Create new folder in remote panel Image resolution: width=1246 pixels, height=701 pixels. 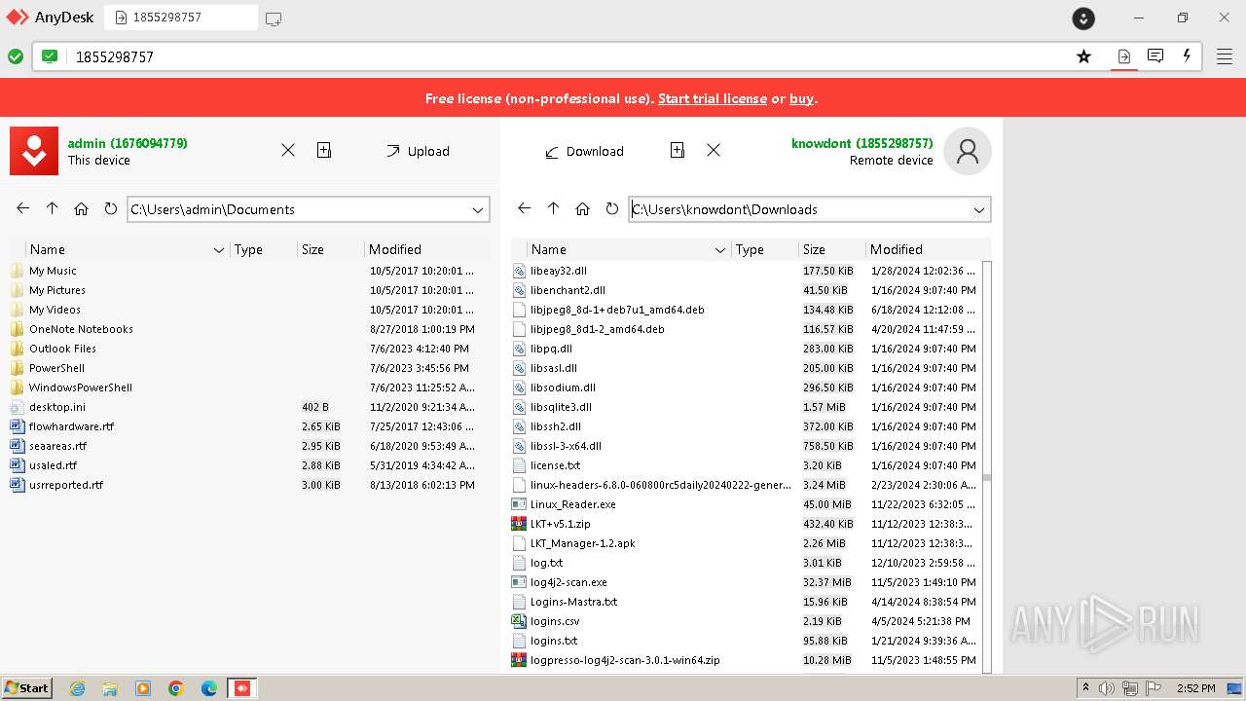tap(678, 150)
